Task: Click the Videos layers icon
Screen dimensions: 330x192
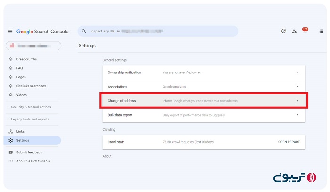Action: [11, 95]
